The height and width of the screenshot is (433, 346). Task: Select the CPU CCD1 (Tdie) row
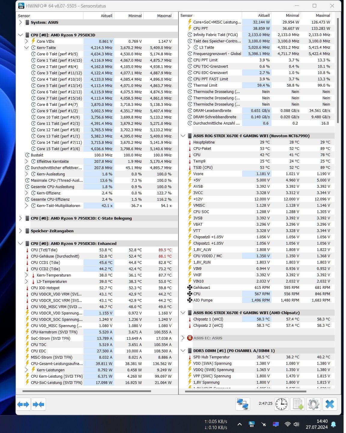click(x=97, y=262)
